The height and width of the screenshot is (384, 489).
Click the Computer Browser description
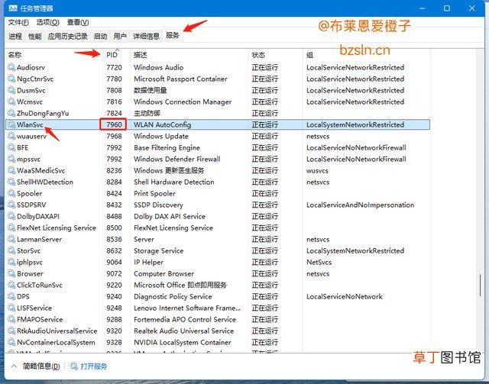pos(164,273)
